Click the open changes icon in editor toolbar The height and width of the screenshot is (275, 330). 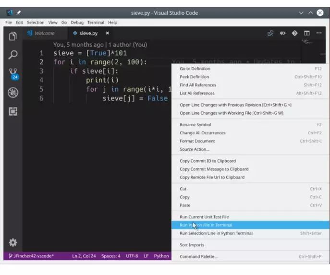coord(270,33)
